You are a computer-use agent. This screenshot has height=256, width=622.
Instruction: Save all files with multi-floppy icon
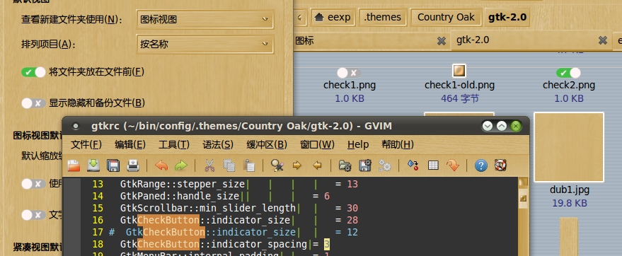tap(113, 165)
